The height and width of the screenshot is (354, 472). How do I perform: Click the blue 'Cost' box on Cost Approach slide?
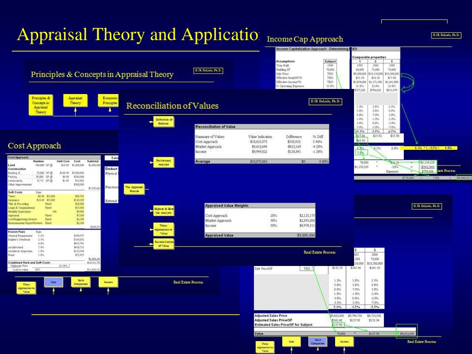(53, 282)
